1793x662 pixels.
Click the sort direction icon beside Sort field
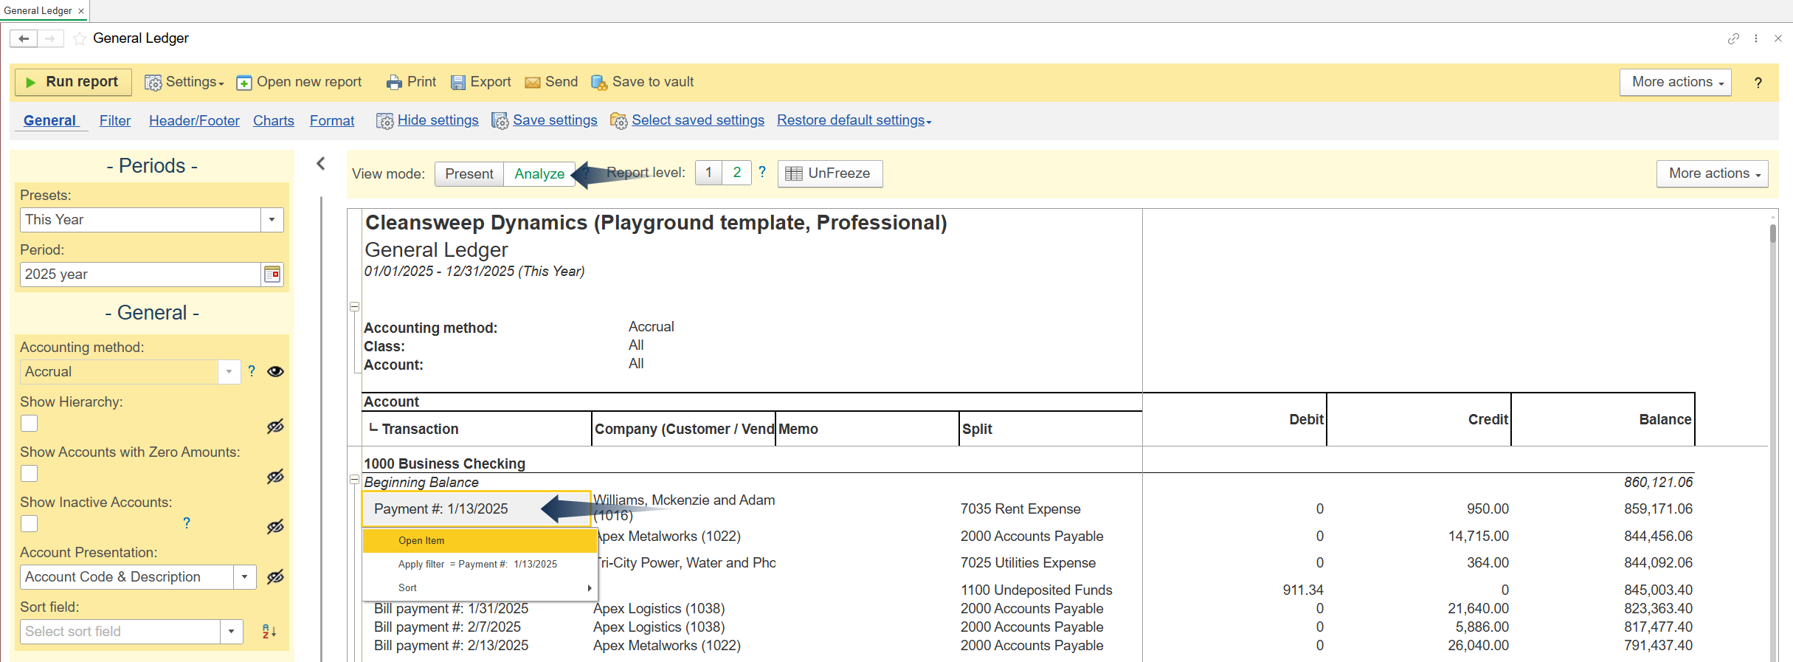(269, 632)
